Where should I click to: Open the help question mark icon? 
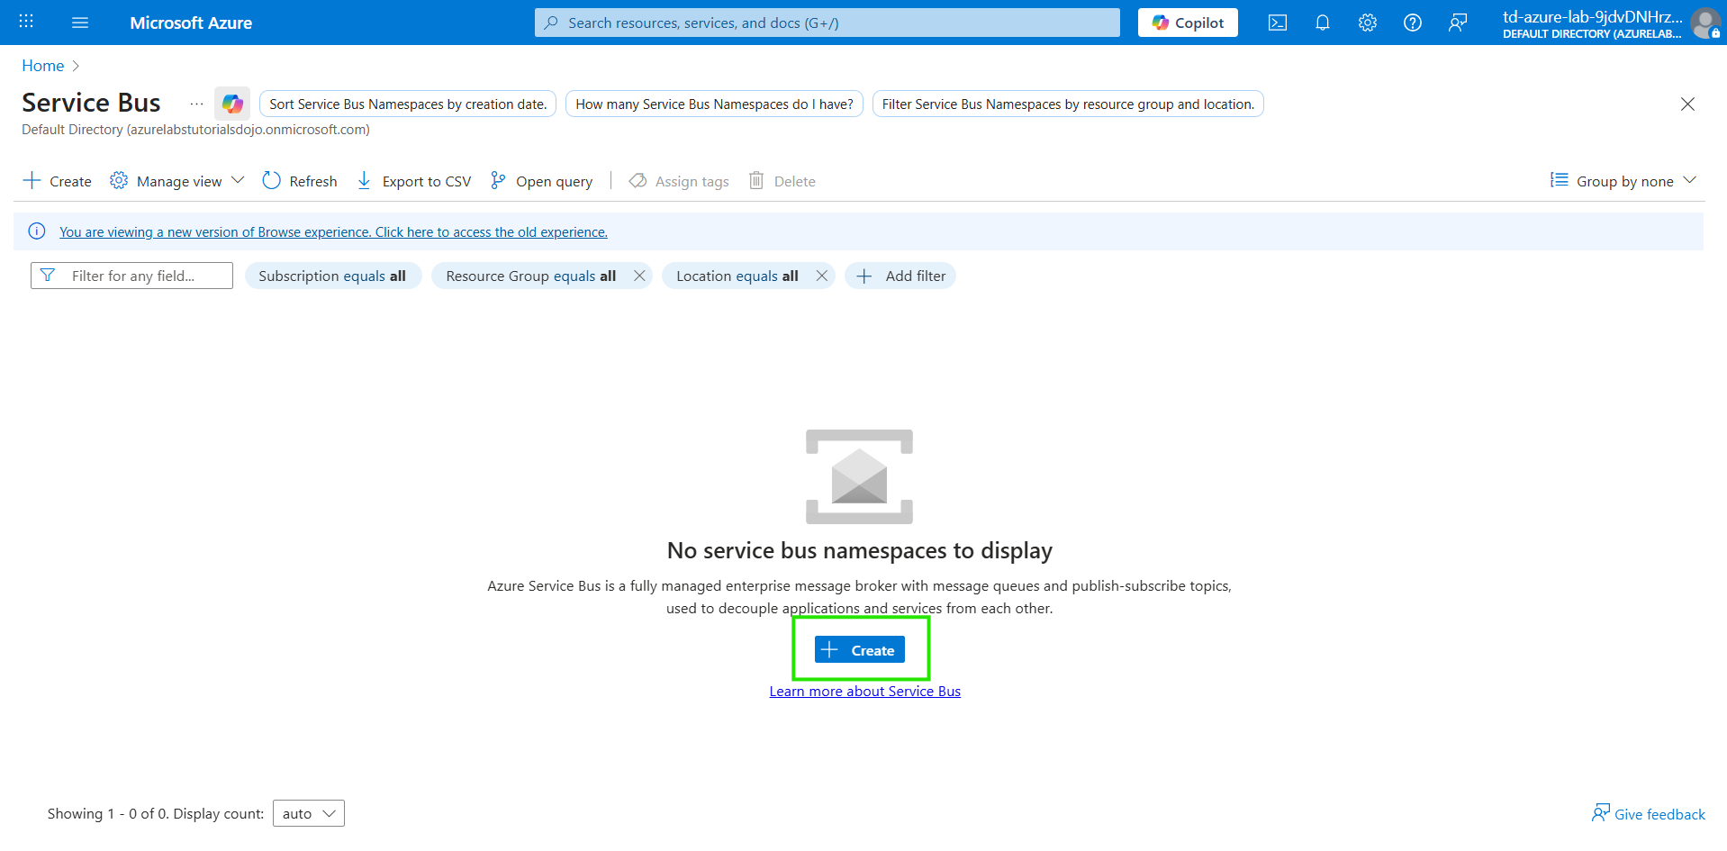click(x=1412, y=23)
